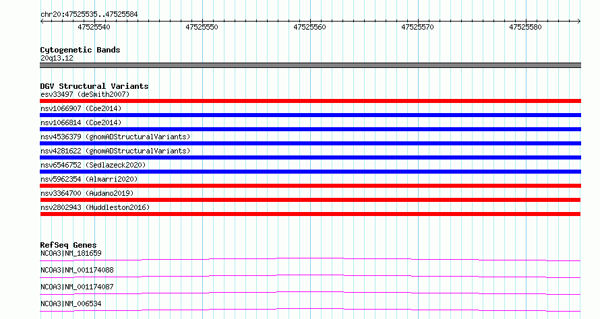Open transcript NCOA3|NM_001174087 label
Viewport: 600px width, 319px height.
77,287
